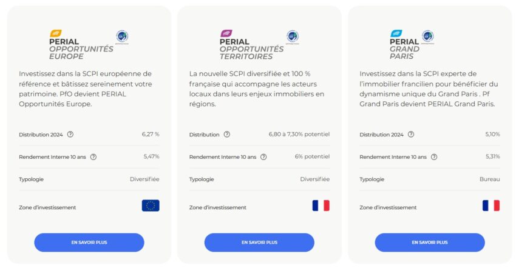Click the label badge beside Opportunités Europe logo
The image size is (516, 271).
click(x=122, y=37)
